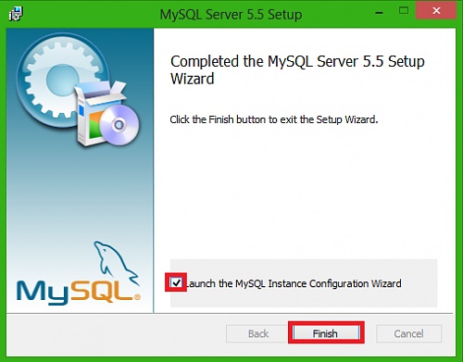Click the MySQL wordmark logo text
The width and height of the screenshot is (463, 362).
point(75,291)
